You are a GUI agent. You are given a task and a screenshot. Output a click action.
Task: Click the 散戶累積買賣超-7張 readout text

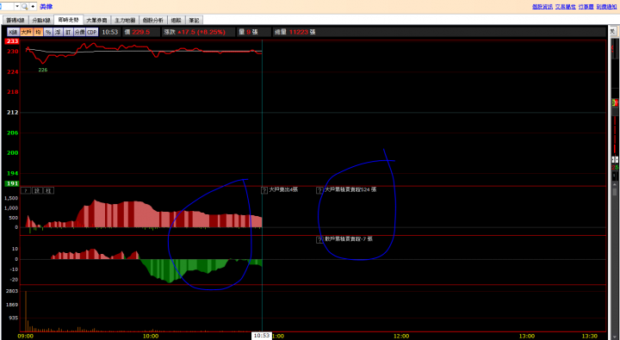(349, 239)
